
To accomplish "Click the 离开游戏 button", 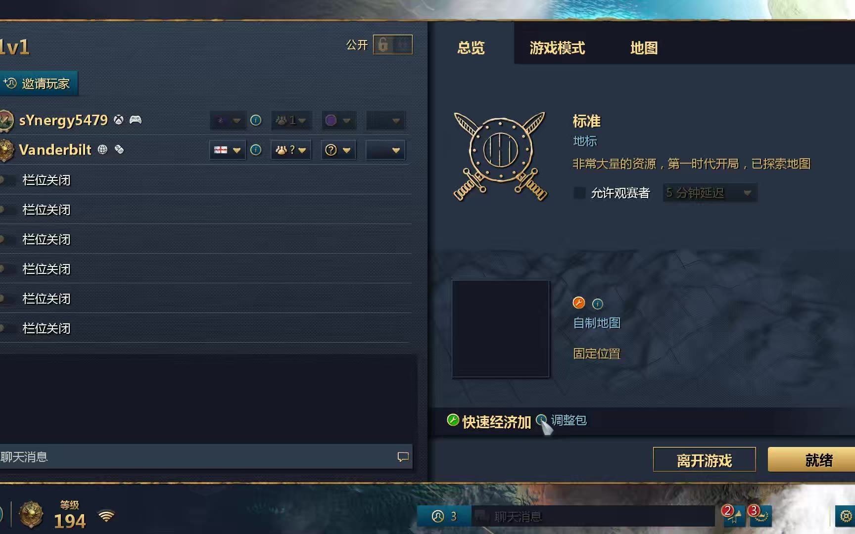I will point(704,460).
